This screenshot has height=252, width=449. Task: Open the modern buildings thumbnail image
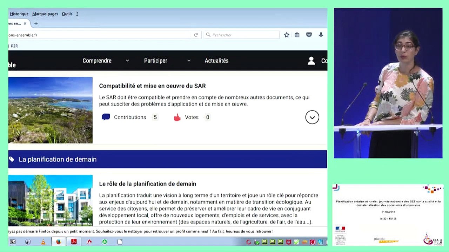[51, 201]
